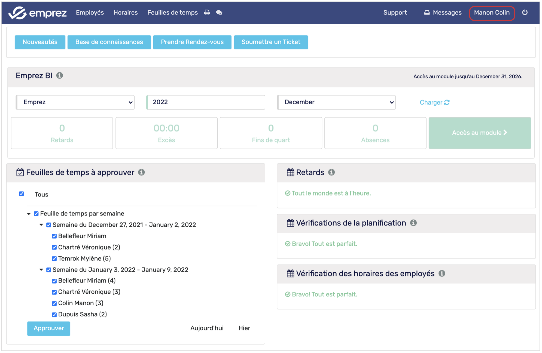The image size is (542, 353).
Task: Collapse Semaine du January 3, 2022 tree
Action: (41, 270)
